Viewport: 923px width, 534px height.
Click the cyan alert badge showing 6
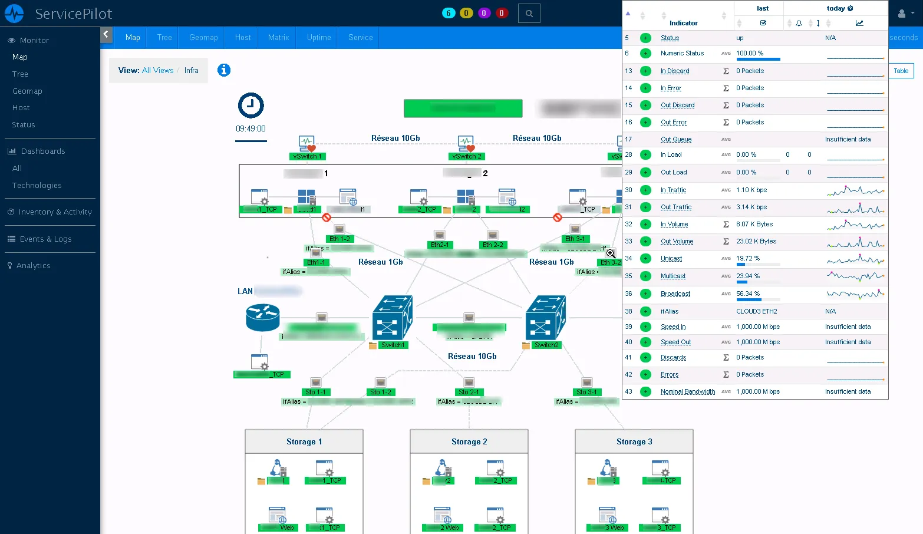pyautogui.click(x=449, y=12)
